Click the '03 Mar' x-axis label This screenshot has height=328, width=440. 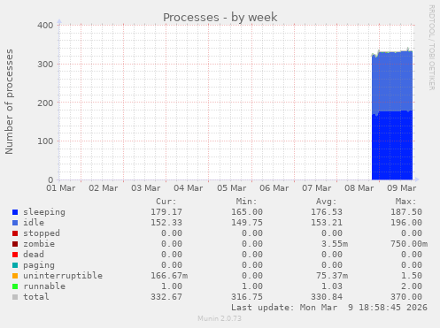tap(146, 188)
